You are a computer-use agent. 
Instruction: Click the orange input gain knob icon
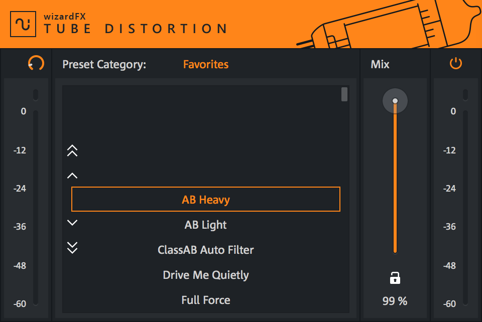click(36, 64)
